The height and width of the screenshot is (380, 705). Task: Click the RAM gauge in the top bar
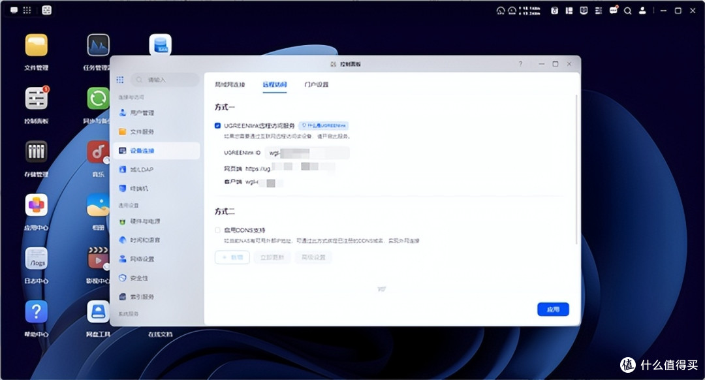pyautogui.click(x=512, y=10)
